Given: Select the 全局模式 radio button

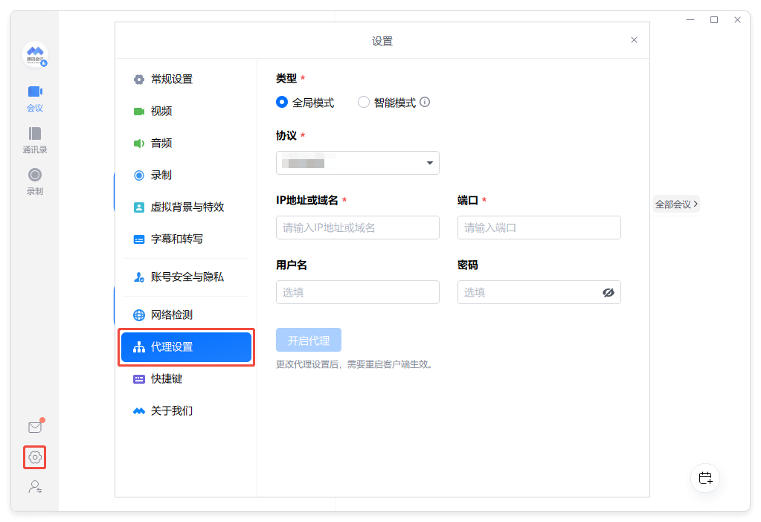Looking at the screenshot, I should click(282, 103).
